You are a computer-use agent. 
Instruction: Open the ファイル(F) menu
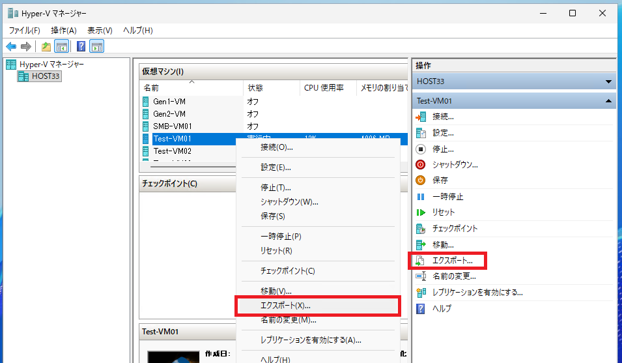pyautogui.click(x=25, y=31)
